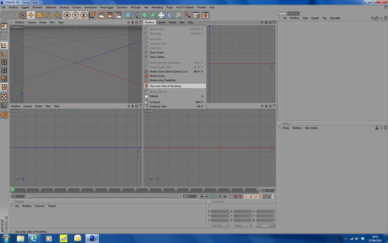Click the context help question-mark icon
388x243 pixels.
point(187,16)
